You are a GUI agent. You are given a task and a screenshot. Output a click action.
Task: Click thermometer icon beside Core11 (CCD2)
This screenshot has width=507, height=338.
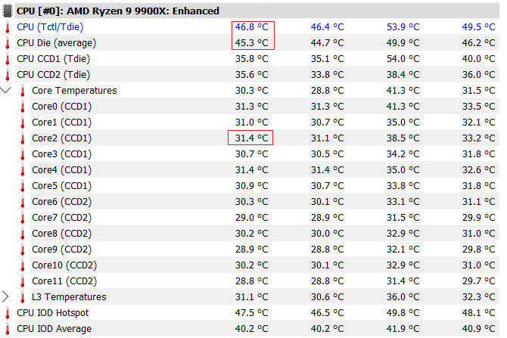click(23, 281)
